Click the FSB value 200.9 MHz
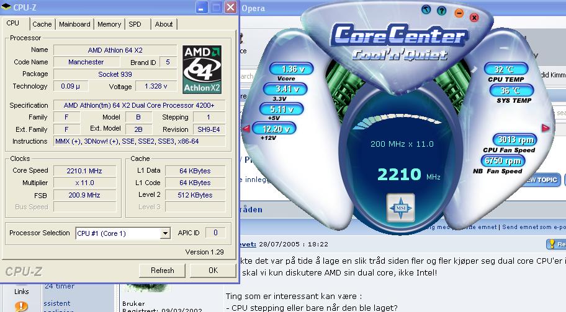 point(84,195)
